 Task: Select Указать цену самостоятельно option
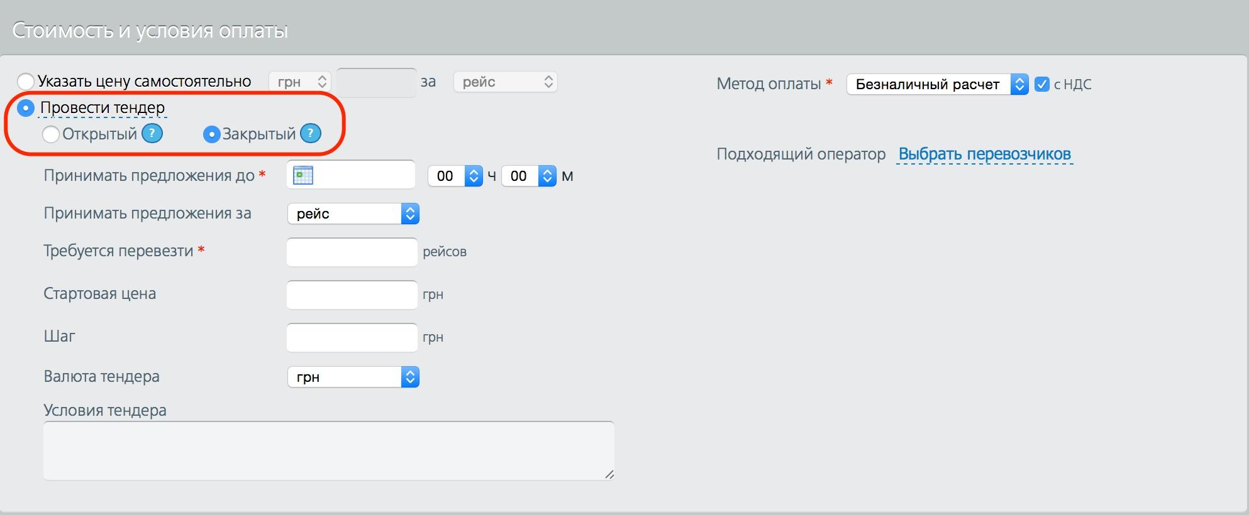pos(26,81)
